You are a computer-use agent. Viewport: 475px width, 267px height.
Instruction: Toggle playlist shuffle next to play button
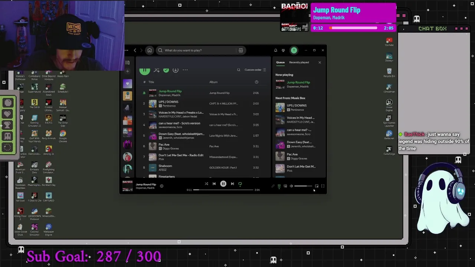(x=157, y=70)
